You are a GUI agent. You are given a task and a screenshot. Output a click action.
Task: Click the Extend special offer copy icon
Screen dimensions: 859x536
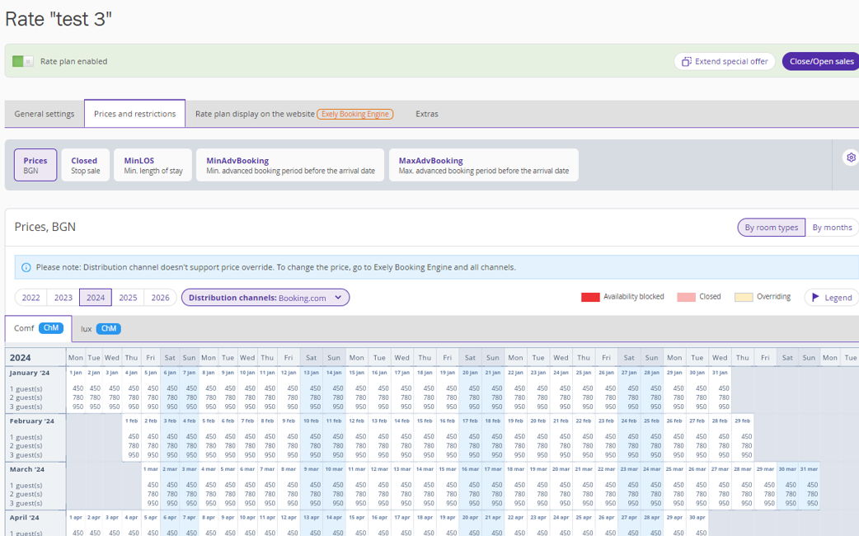686,62
